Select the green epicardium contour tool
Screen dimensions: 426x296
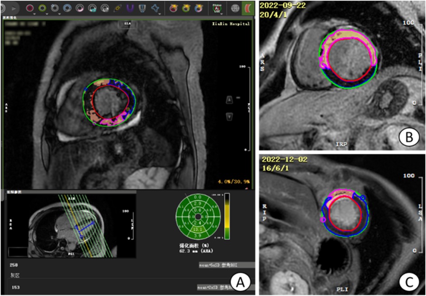(42, 7)
